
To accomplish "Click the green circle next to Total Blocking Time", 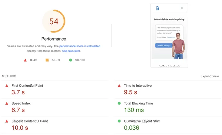I will tap(119, 103).
